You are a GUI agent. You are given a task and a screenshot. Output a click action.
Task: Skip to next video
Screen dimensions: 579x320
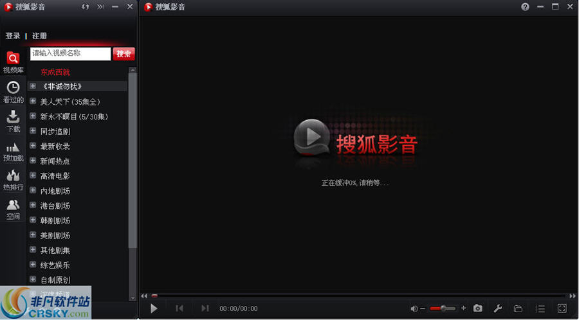(x=205, y=308)
